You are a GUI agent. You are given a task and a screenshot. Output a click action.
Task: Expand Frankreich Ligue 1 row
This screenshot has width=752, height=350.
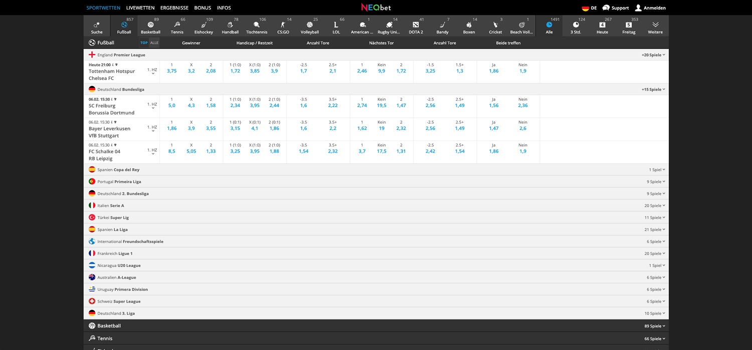[376, 253]
